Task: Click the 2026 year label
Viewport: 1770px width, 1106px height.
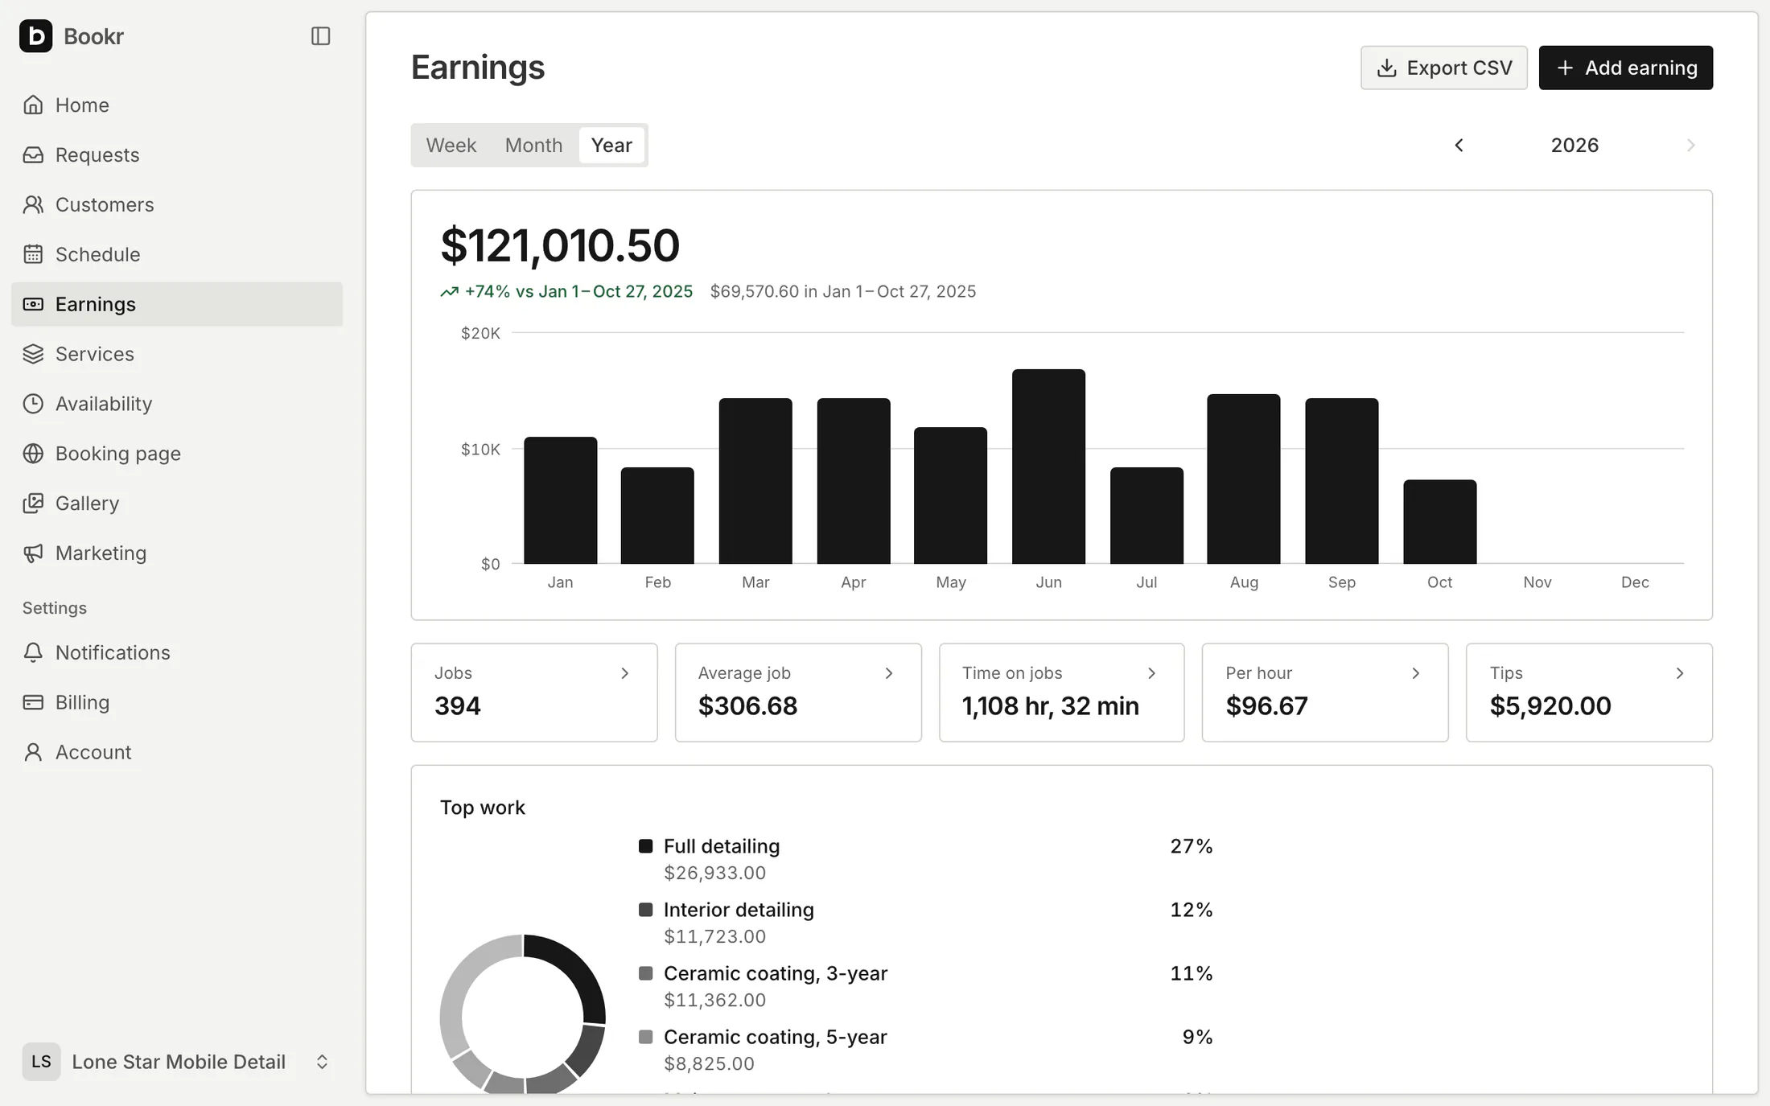Action: coord(1574,145)
